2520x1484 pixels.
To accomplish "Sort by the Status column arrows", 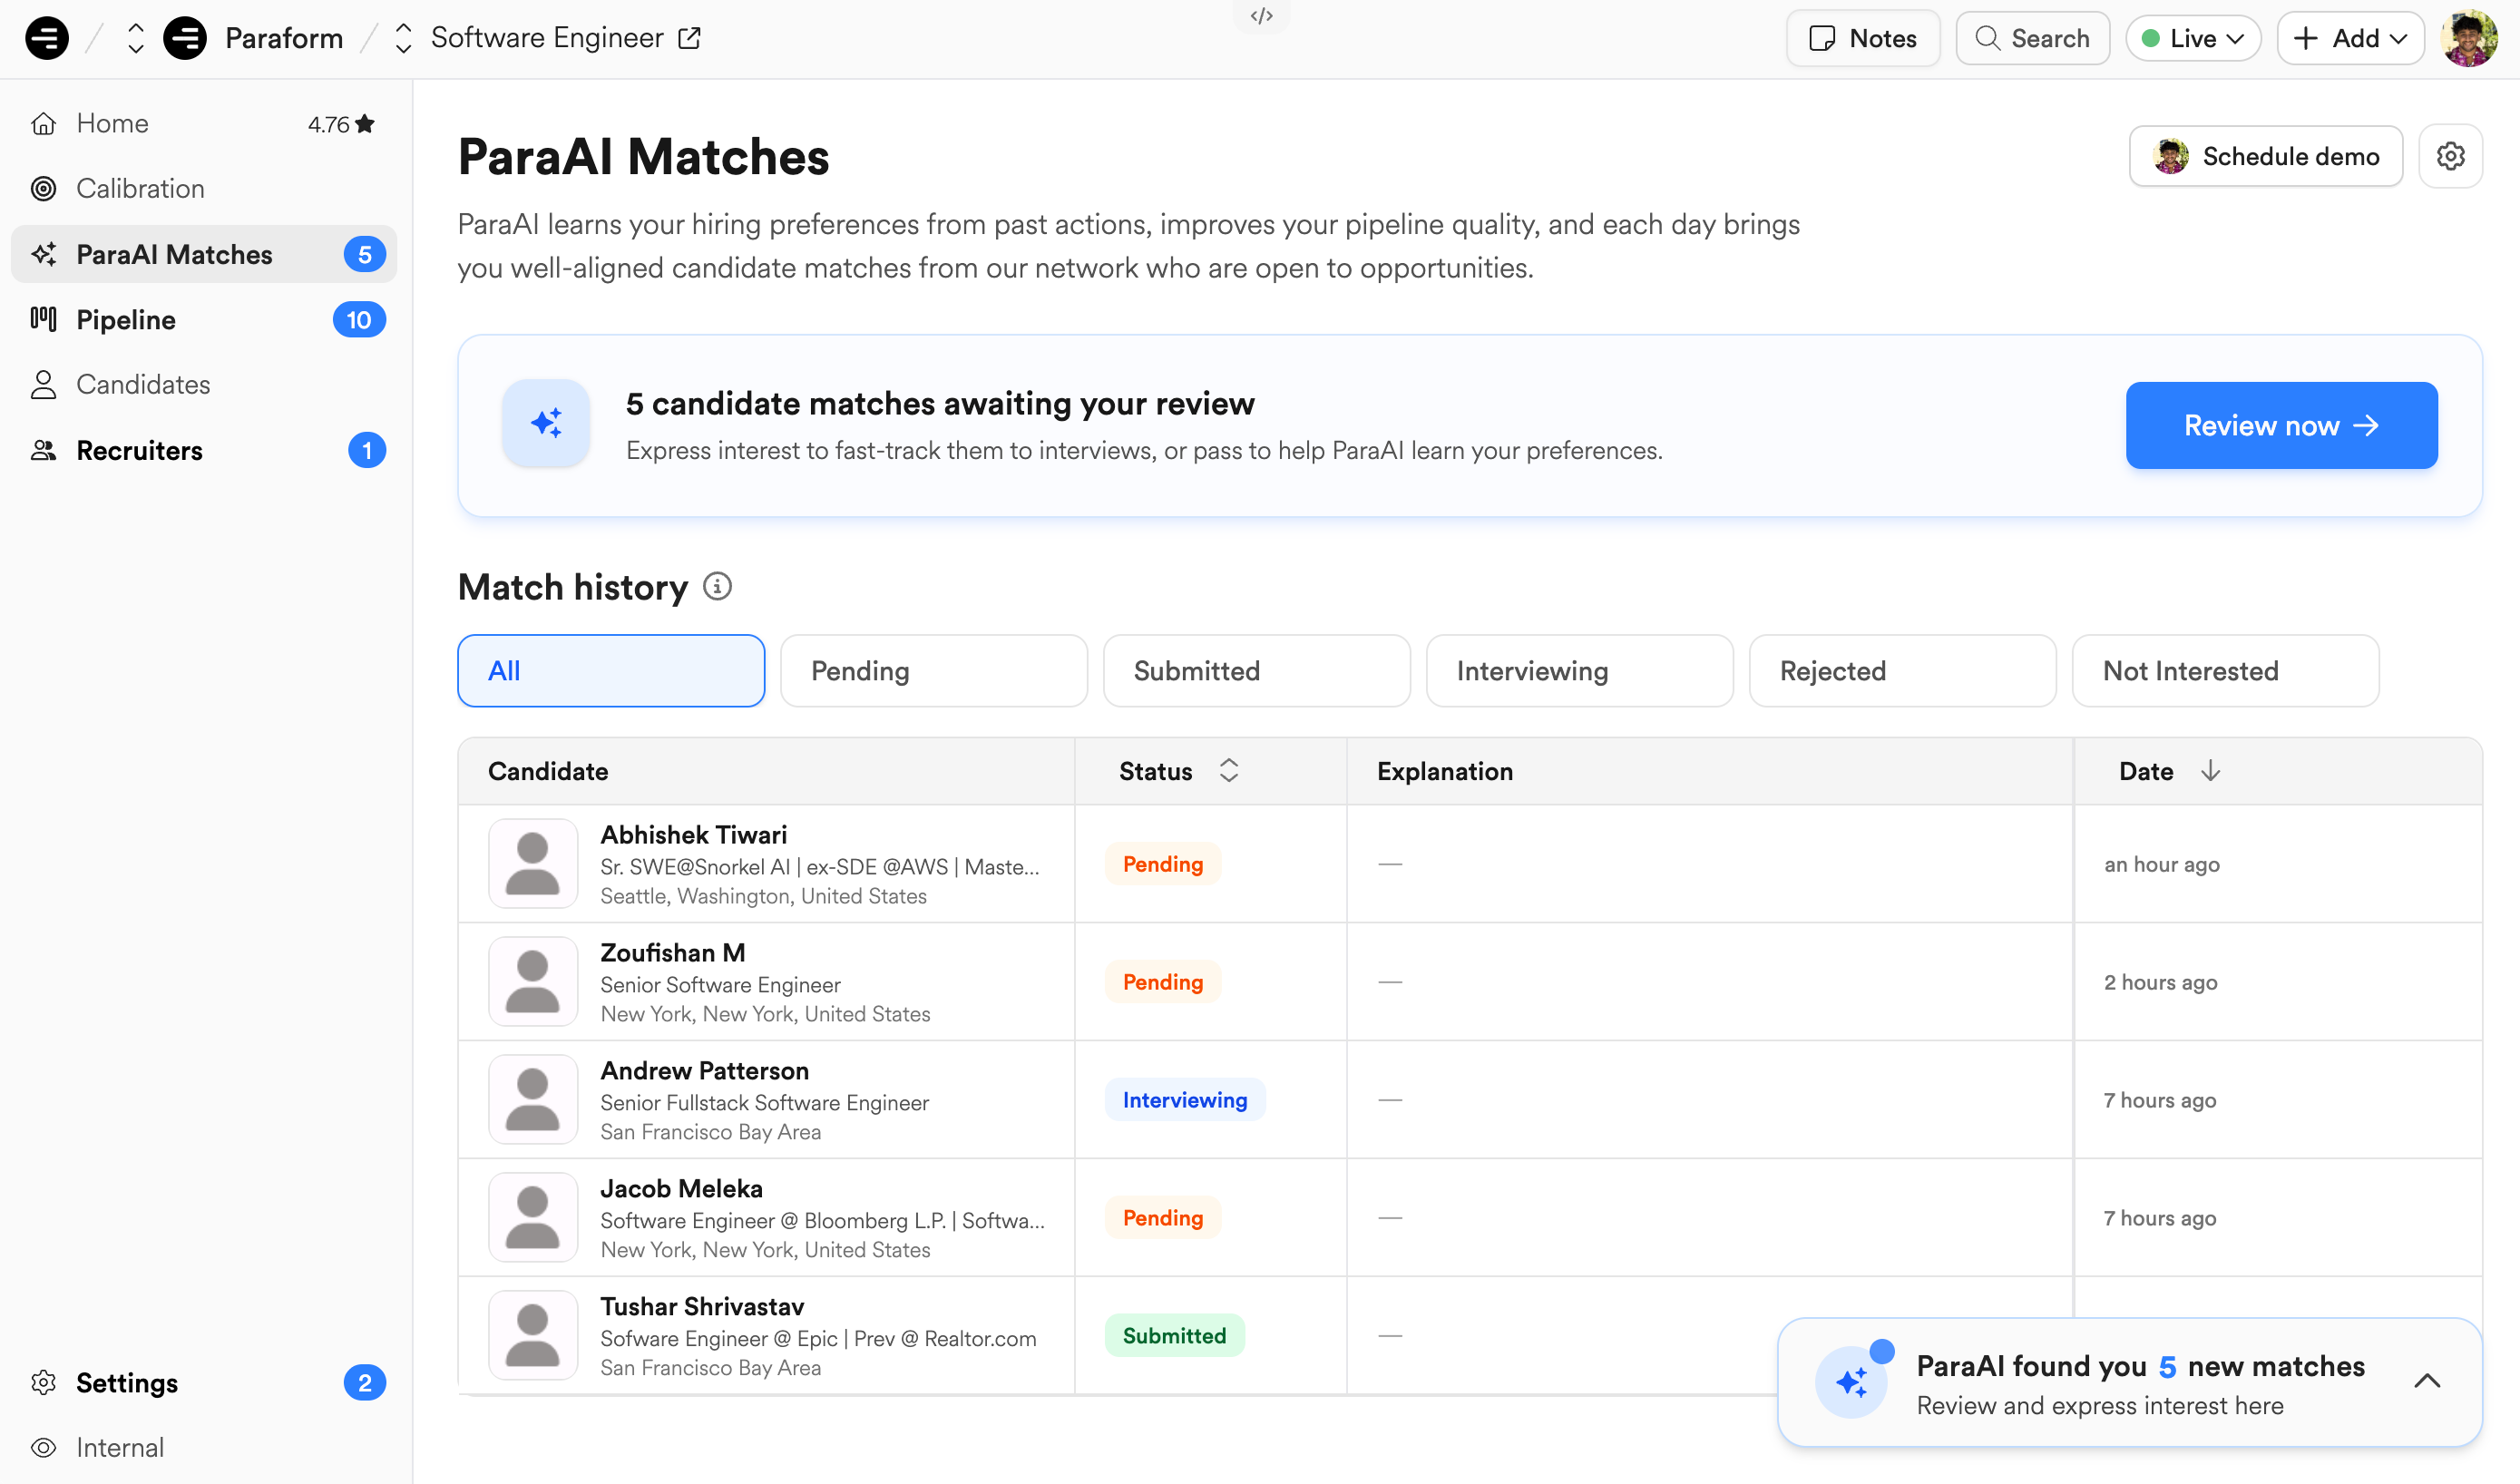I will point(1229,771).
